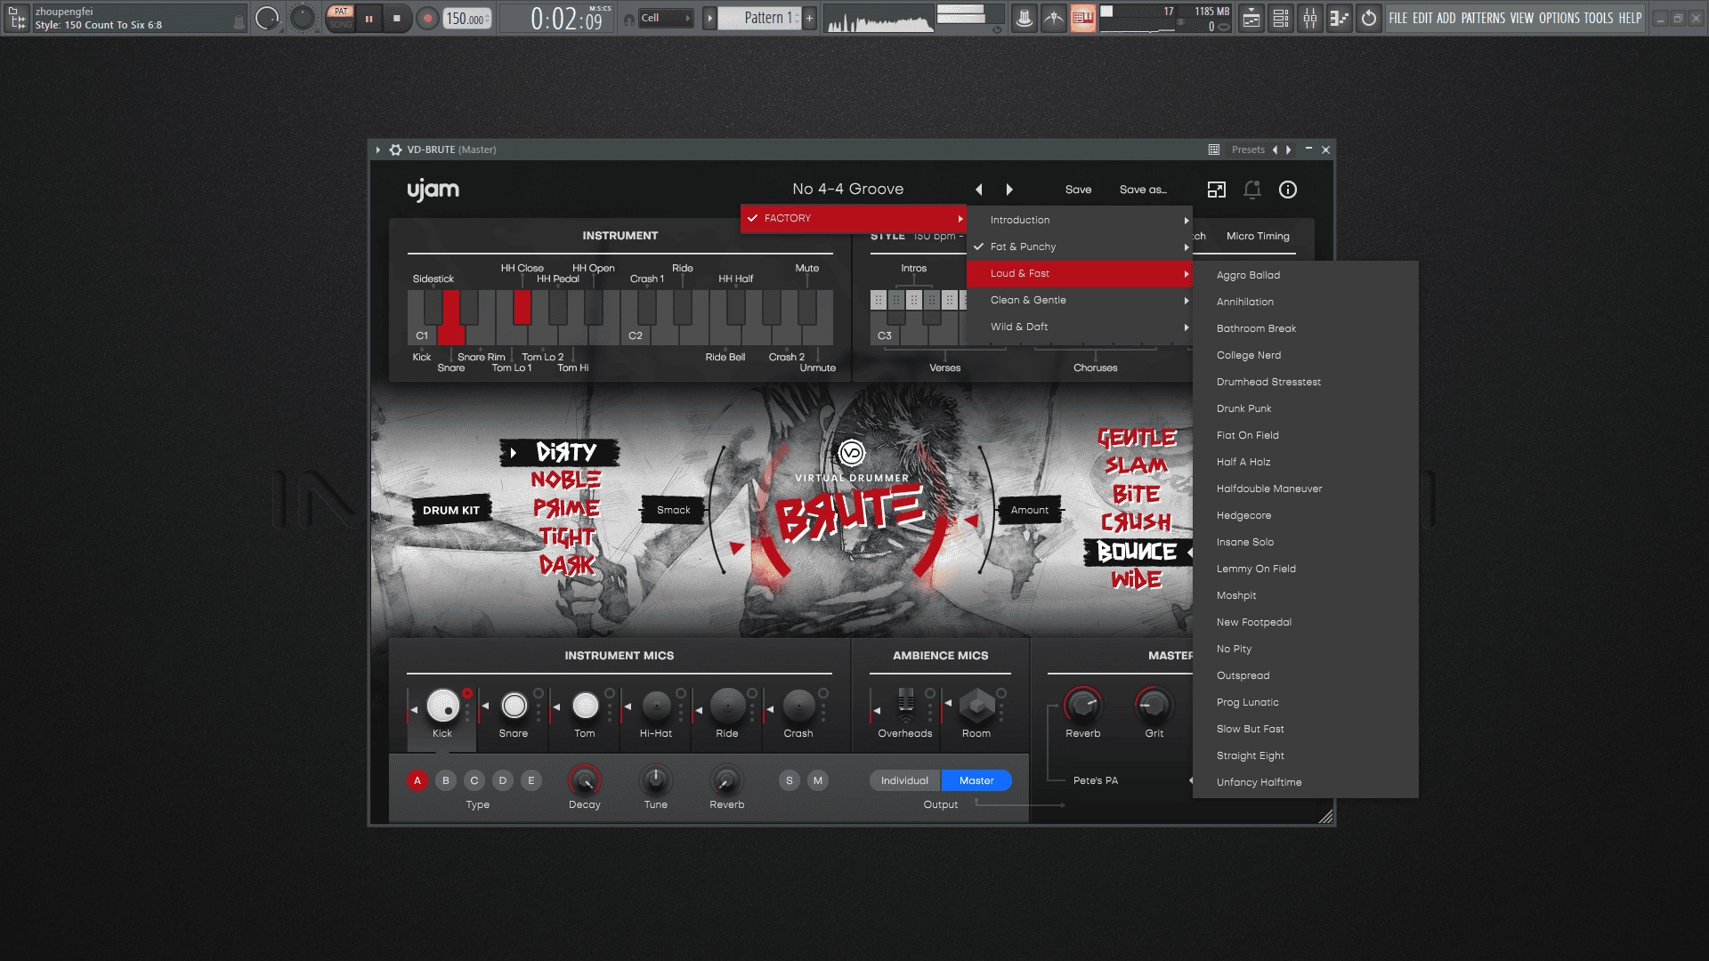Click the Tom drum instrument icon
Viewport: 1709px width, 961px height.
(585, 706)
